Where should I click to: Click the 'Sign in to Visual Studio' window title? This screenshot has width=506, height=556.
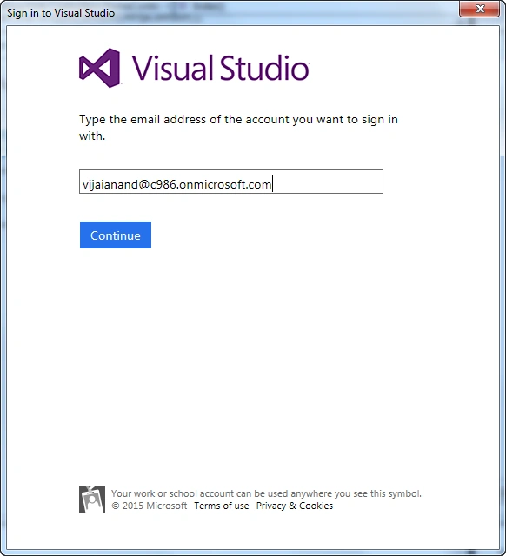pyautogui.click(x=61, y=13)
